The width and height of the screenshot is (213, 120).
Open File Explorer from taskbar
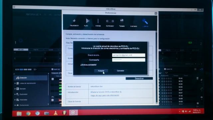pos(19,113)
